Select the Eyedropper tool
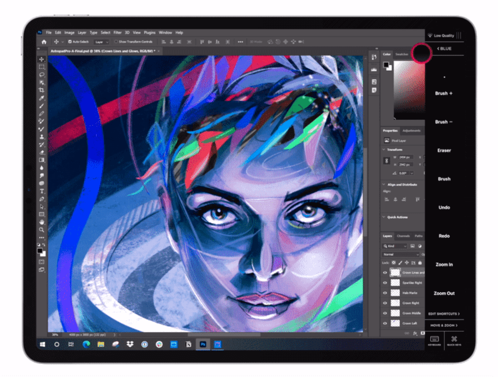This screenshot has height=377, width=498. tap(42, 98)
